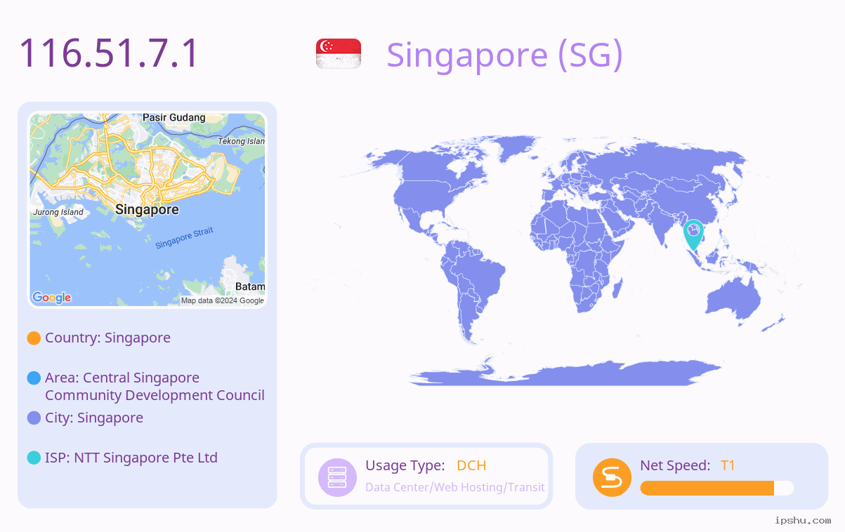Click the Usage Type label
The height and width of the screenshot is (532, 845).
[405, 465]
